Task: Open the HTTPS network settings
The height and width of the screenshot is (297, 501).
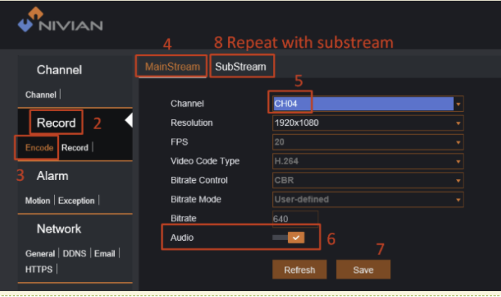Action: click(x=39, y=269)
